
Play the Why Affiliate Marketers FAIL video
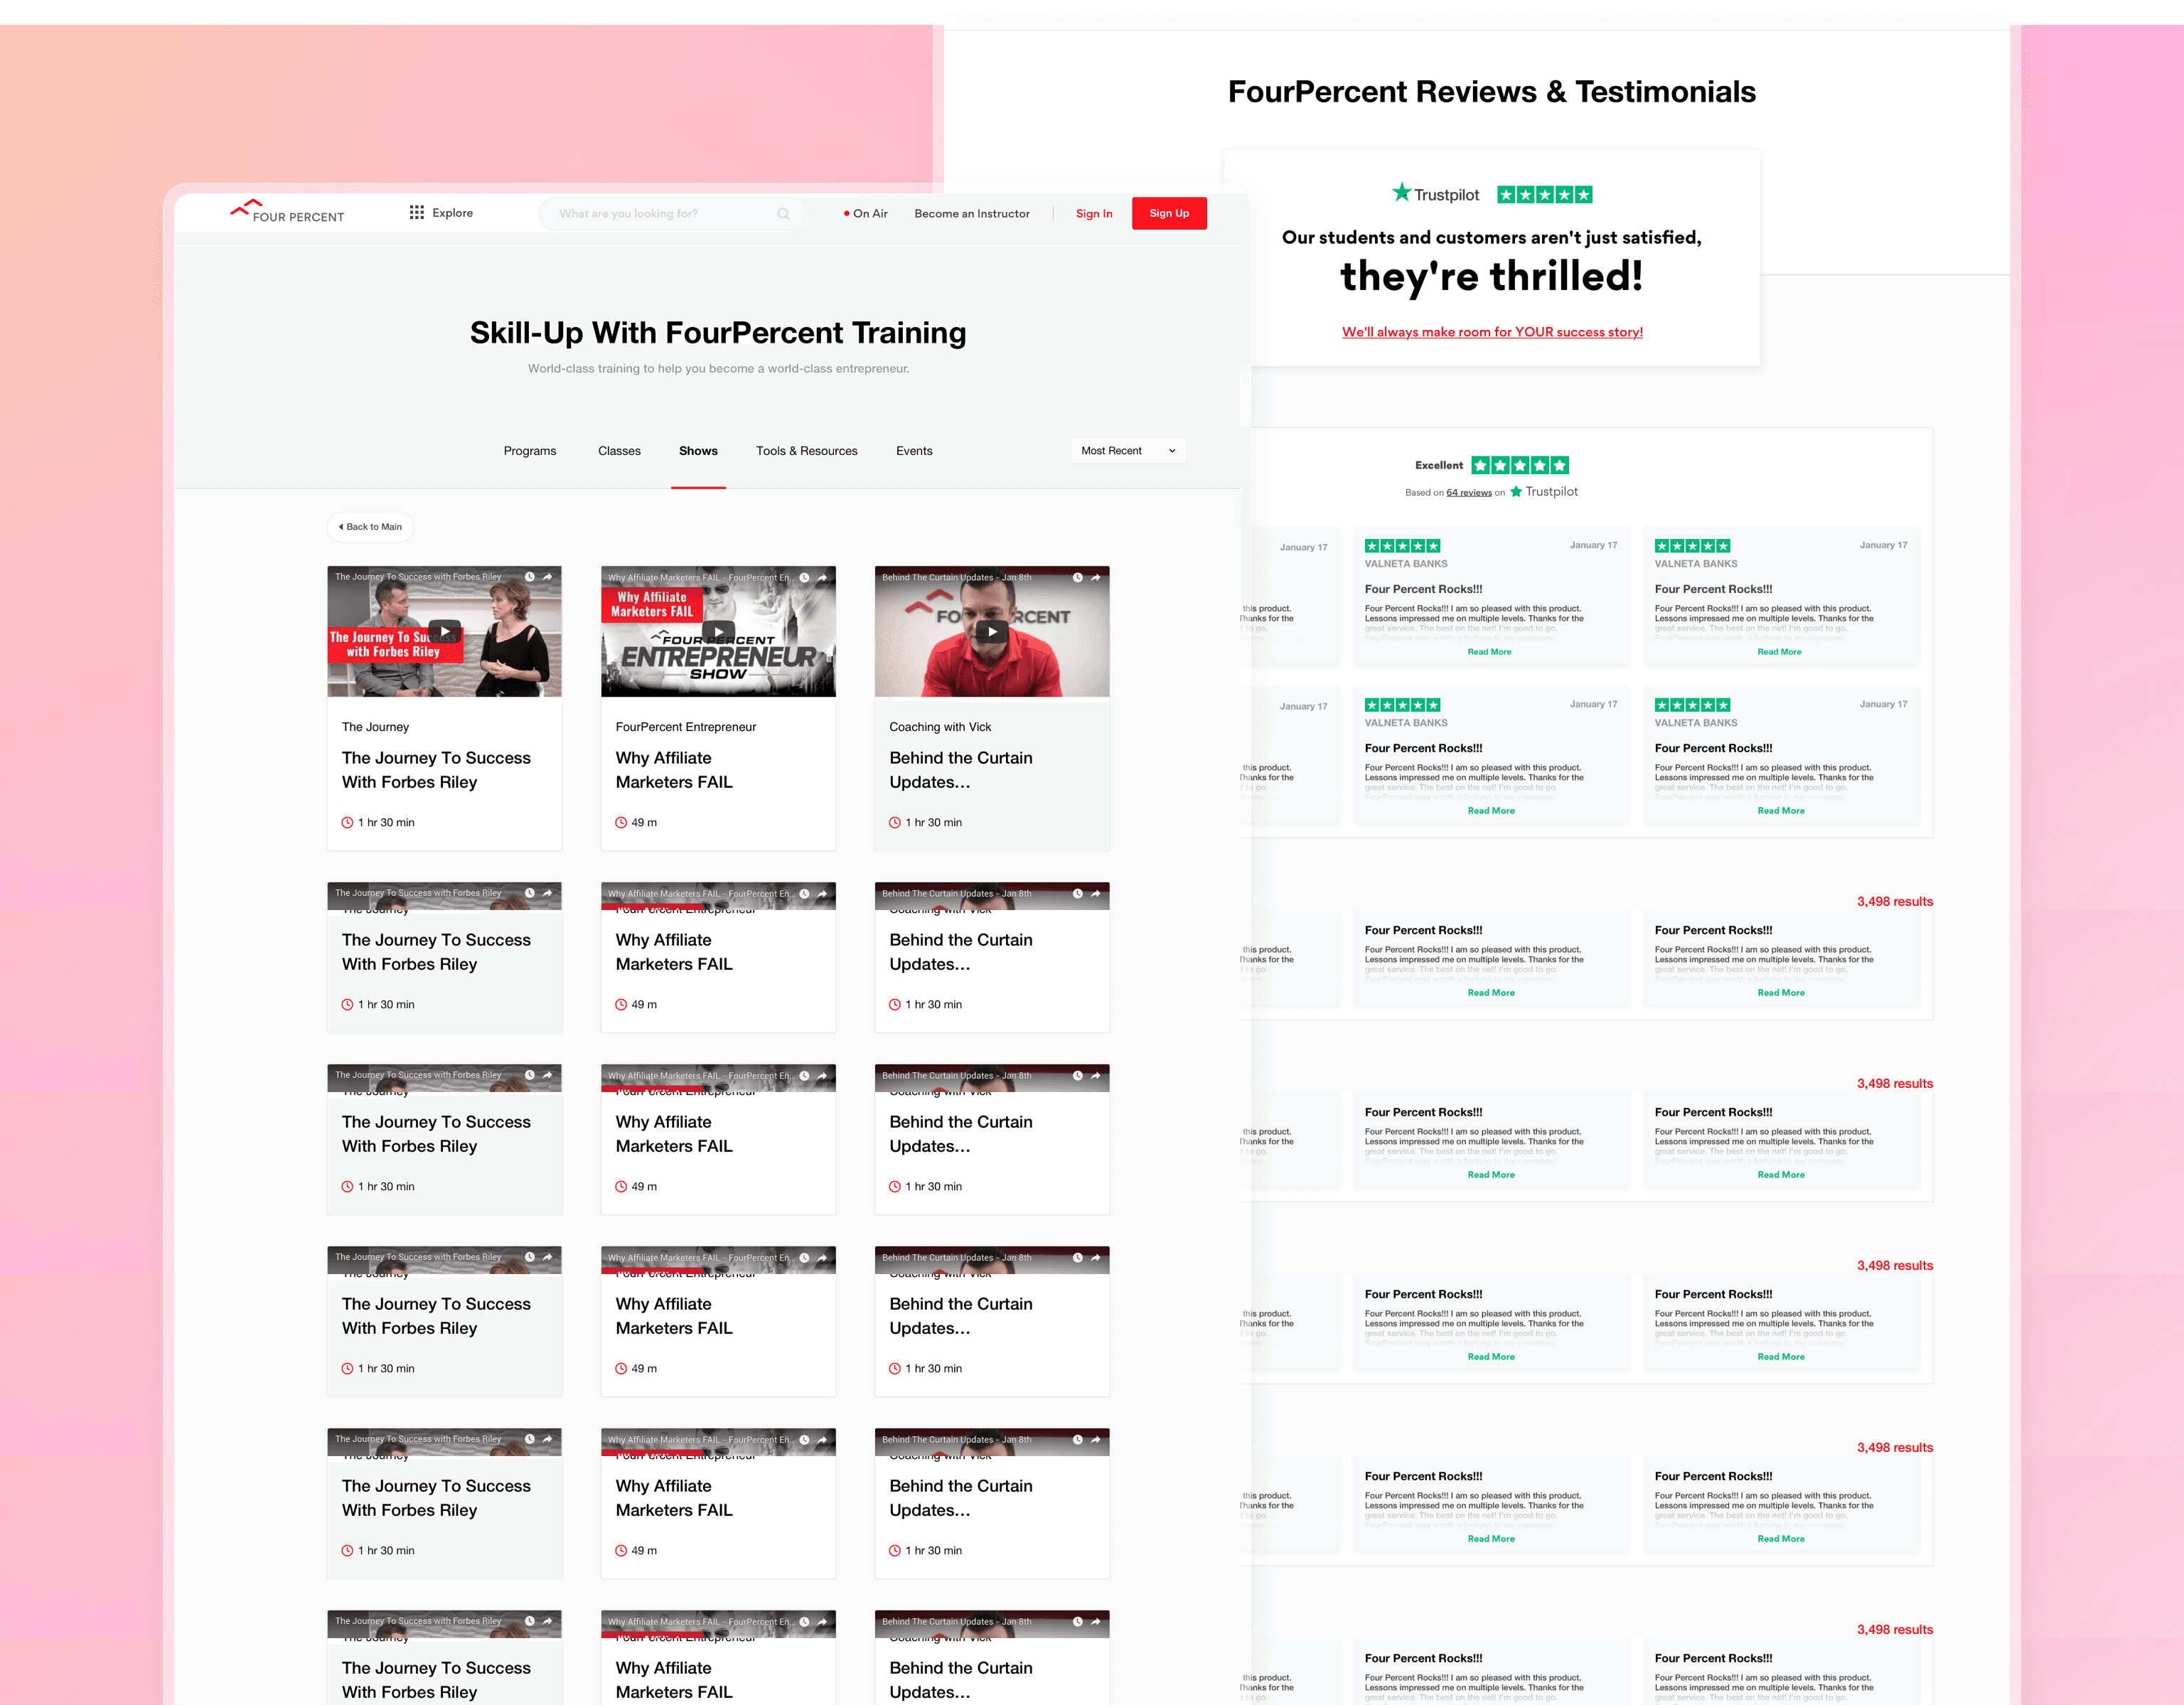coord(717,631)
